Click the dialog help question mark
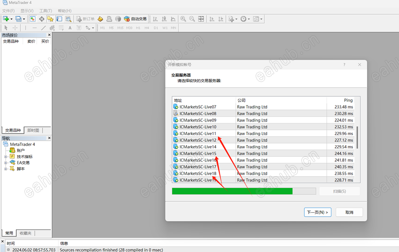399x252 pixels. (344, 65)
